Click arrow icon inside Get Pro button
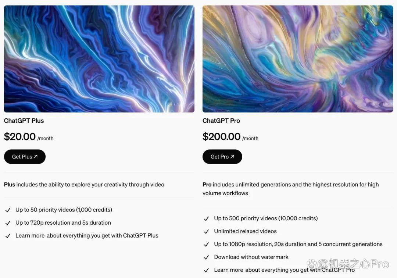The width and height of the screenshot is (397, 278). pos(232,157)
